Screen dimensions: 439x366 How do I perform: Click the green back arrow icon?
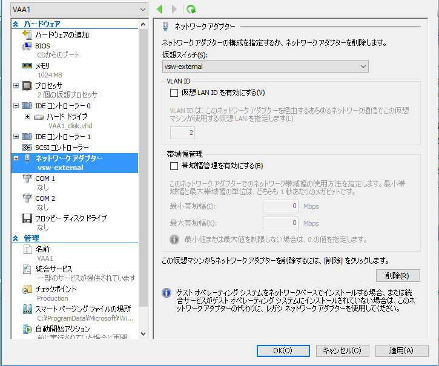point(160,9)
